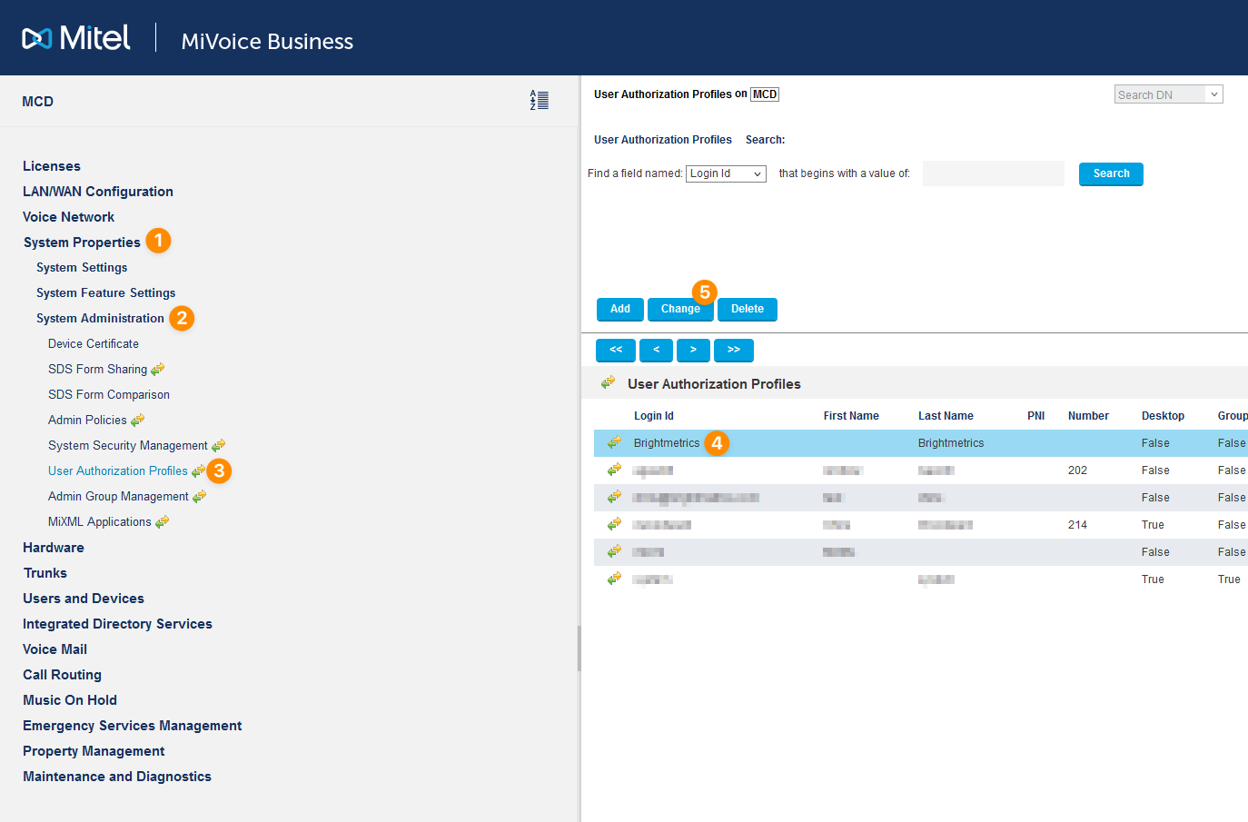Expand the Trunks menu

pyautogui.click(x=45, y=573)
